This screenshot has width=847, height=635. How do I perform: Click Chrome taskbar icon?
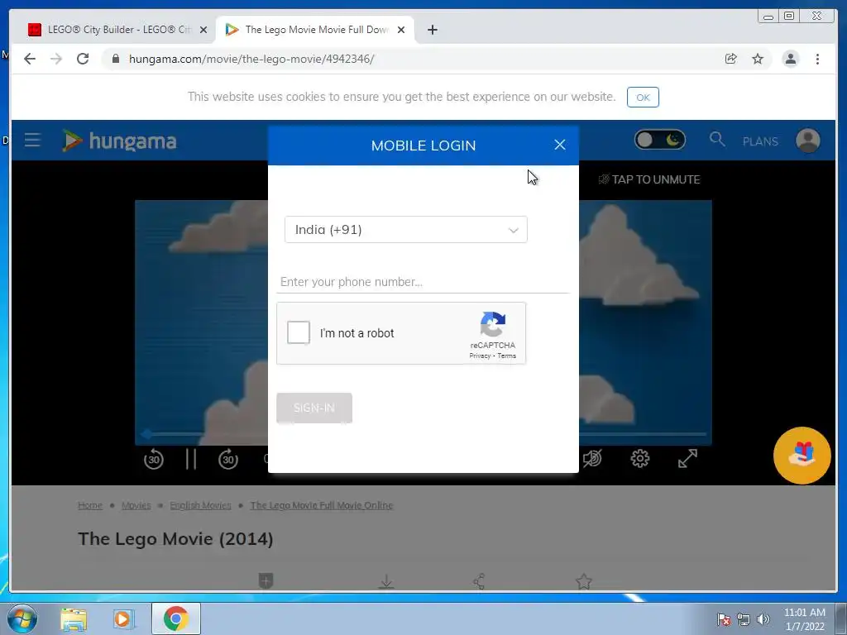176,618
